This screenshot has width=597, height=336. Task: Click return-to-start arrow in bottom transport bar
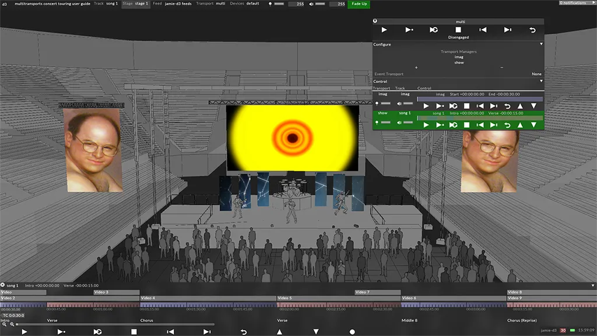(243, 331)
